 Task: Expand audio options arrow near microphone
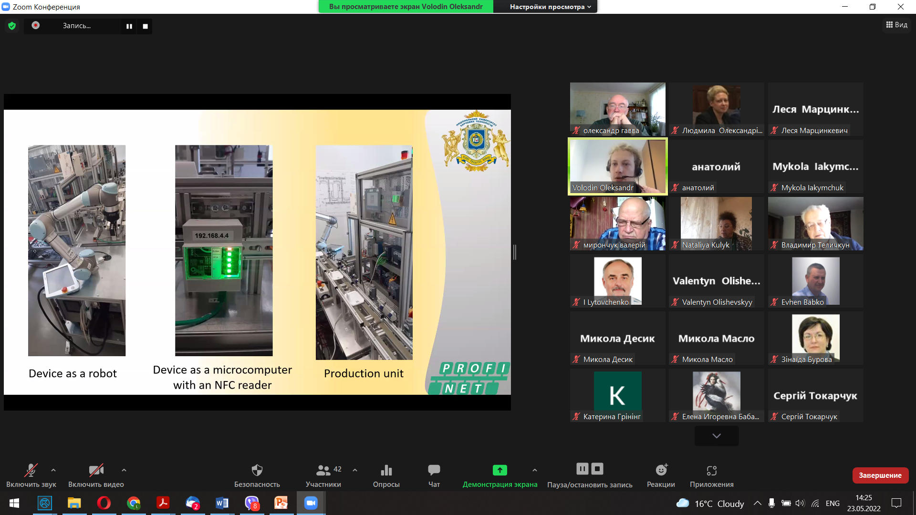[53, 470]
